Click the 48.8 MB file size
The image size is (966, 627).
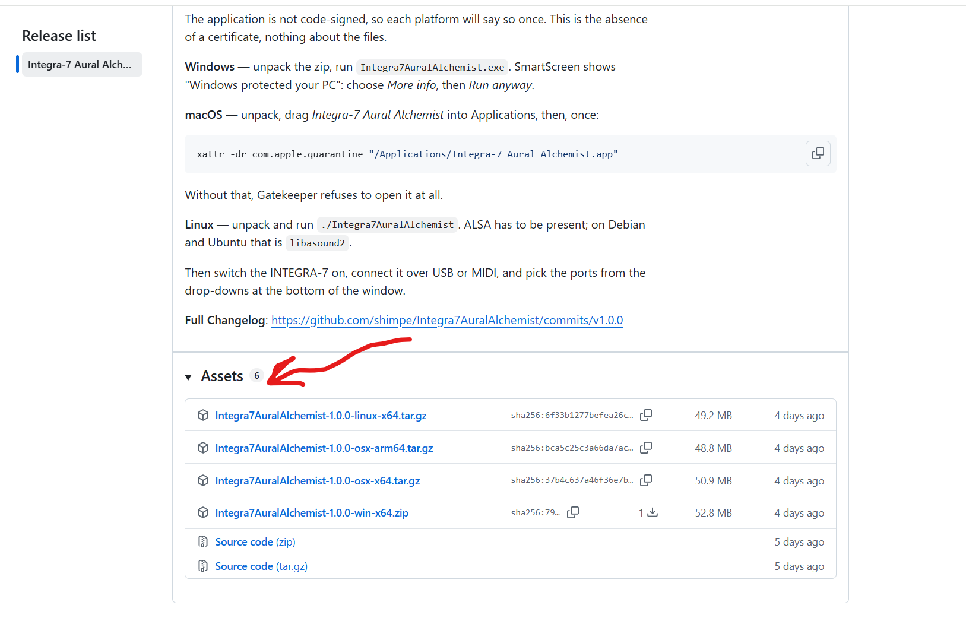point(713,448)
